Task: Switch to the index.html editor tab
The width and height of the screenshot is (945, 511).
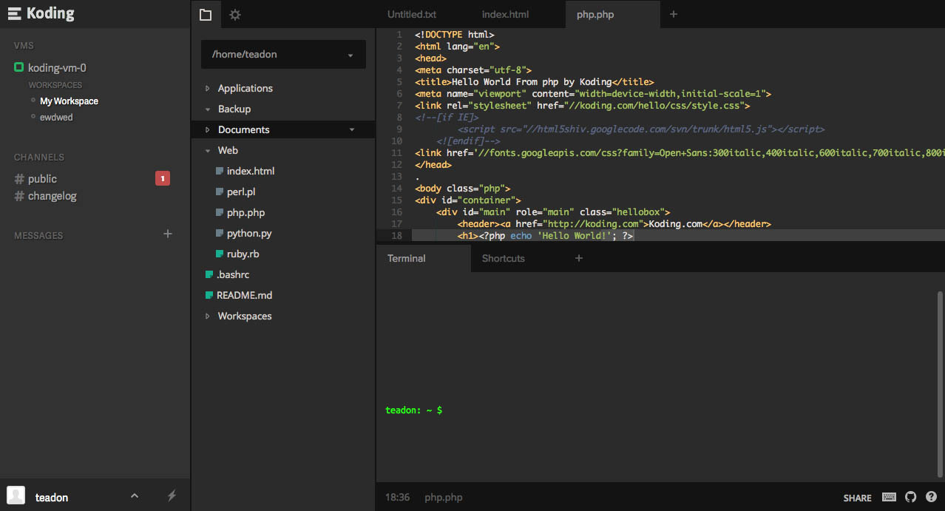Action: 505,14
